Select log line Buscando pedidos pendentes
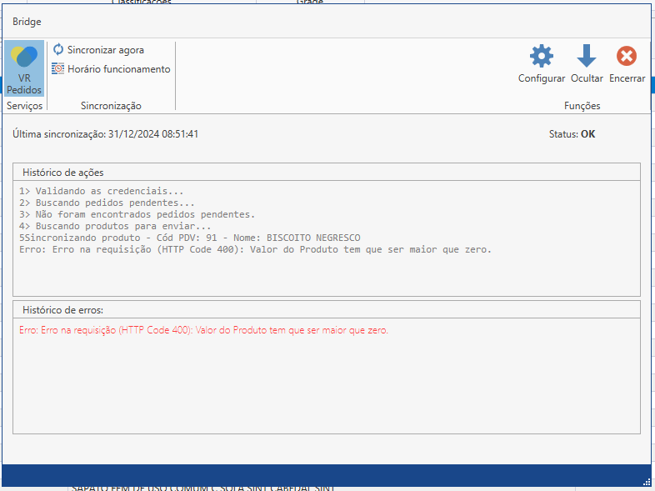Image resolution: width=655 pixels, height=491 pixels. 107,203
